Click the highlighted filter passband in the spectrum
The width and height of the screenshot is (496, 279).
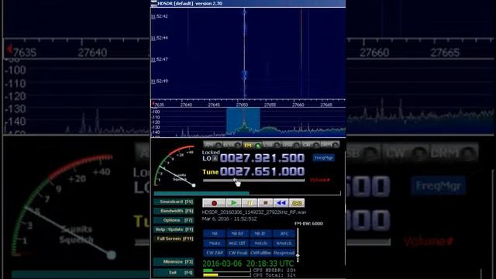243,122
